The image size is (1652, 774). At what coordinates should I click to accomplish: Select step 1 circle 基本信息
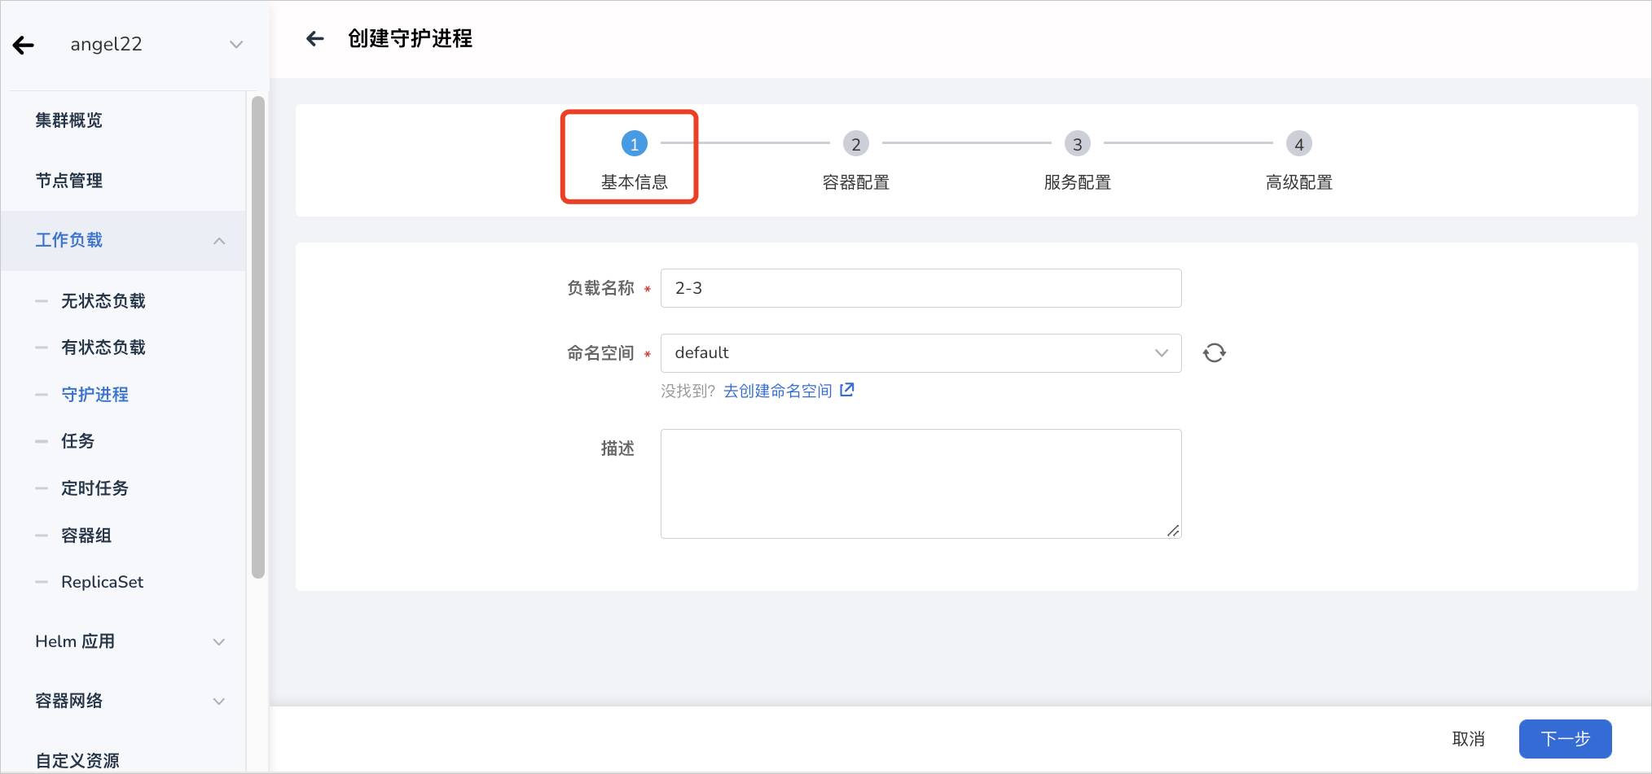[634, 144]
